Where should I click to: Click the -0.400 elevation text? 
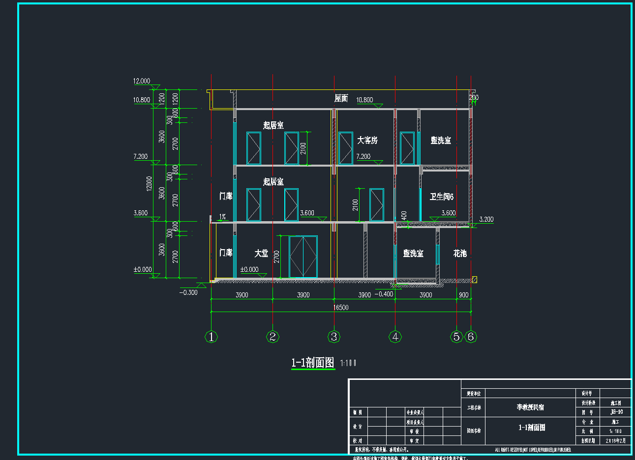pos(384,294)
